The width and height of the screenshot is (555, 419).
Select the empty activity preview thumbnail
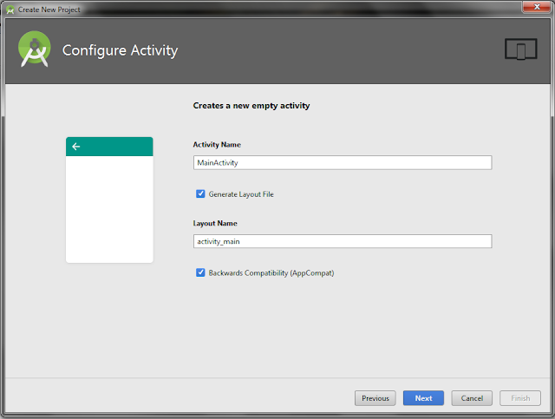click(x=109, y=200)
